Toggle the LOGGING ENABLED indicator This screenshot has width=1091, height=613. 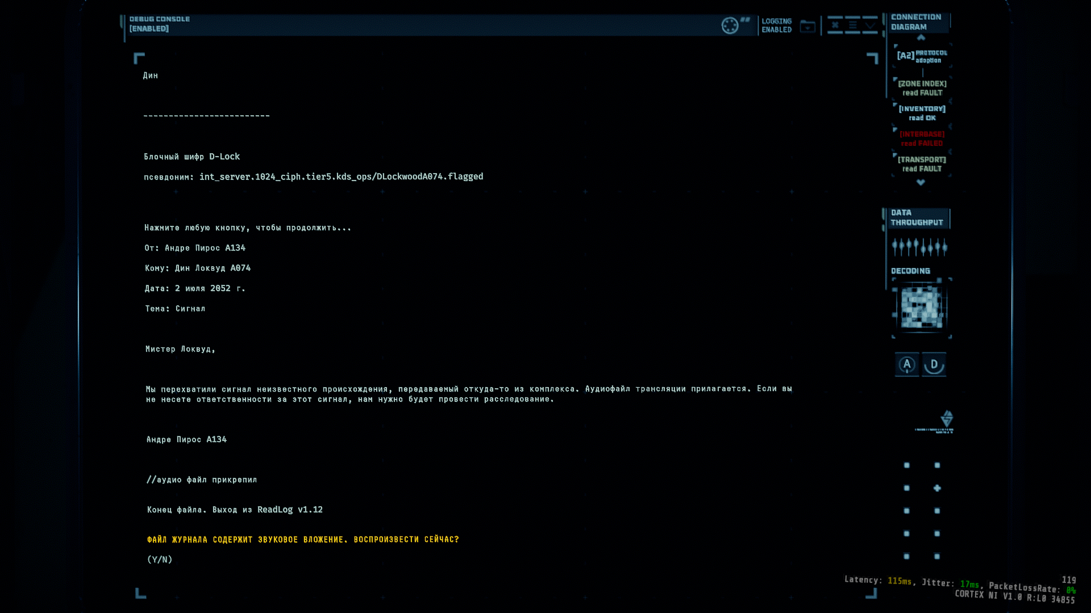[776, 26]
